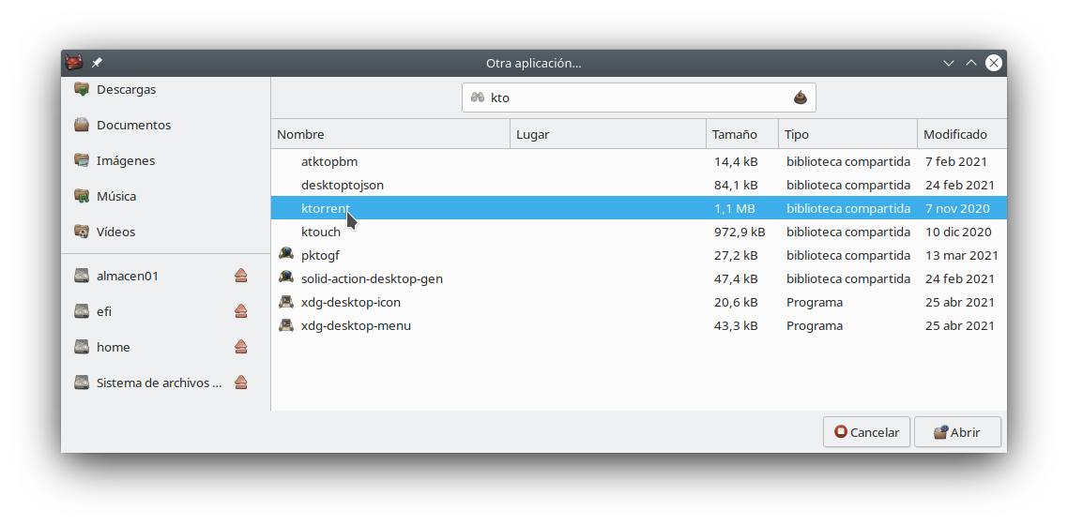
Task: Click the binoculars search icon
Action: tap(478, 97)
